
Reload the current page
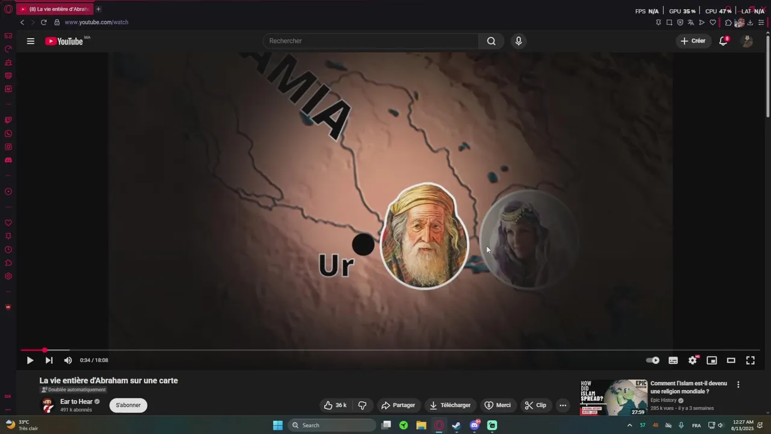pyautogui.click(x=43, y=22)
